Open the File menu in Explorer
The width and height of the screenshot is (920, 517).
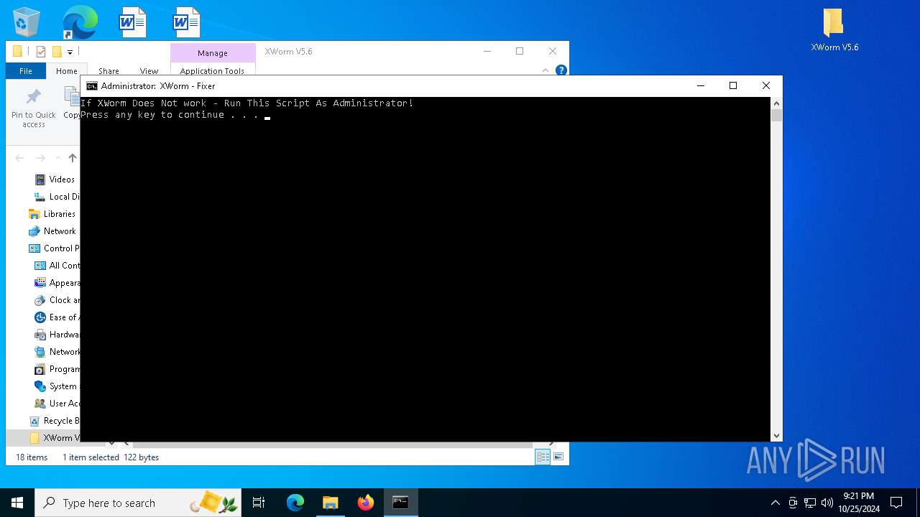(26, 71)
